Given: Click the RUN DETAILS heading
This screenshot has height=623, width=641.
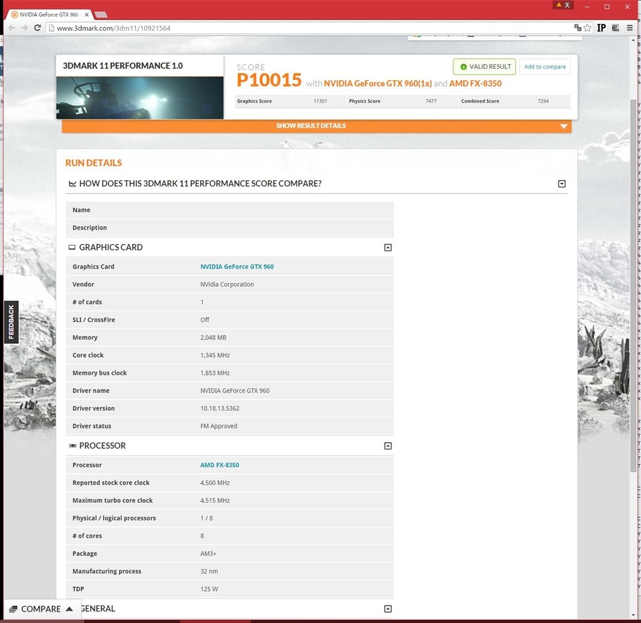Looking at the screenshot, I should pos(94,163).
